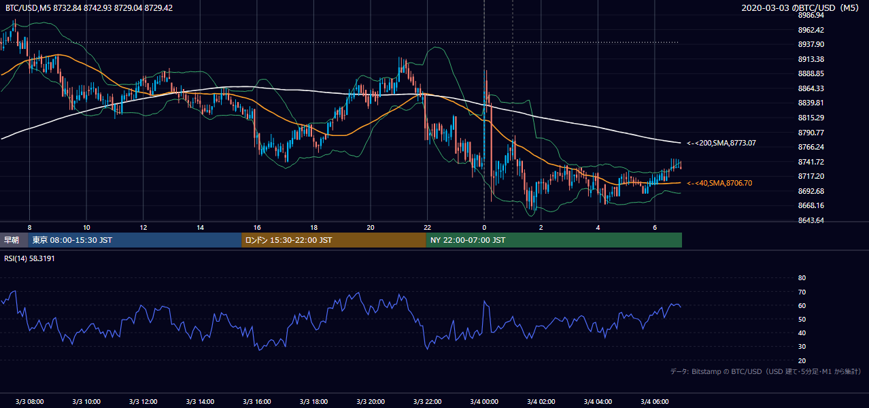Click the hour 22 marker on time axis
Viewport: 869px width, 408px height.
pyautogui.click(x=427, y=227)
